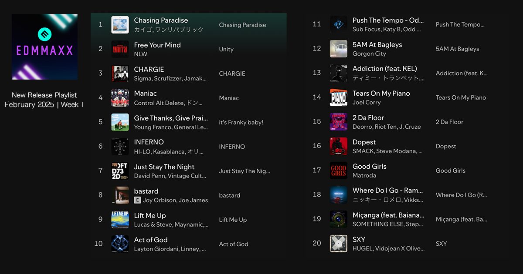Select the track title Just Stay The Night
Viewport: 523px width, 274px height.
click(164, 167)
